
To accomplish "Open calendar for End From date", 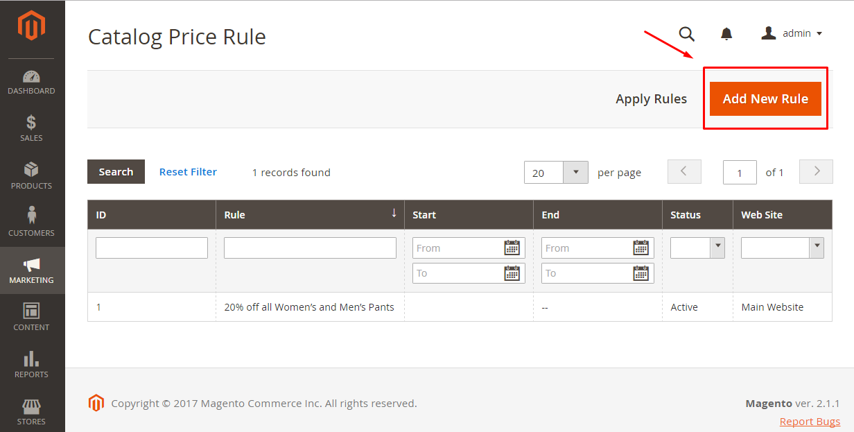I will click(x=641, y=248).
